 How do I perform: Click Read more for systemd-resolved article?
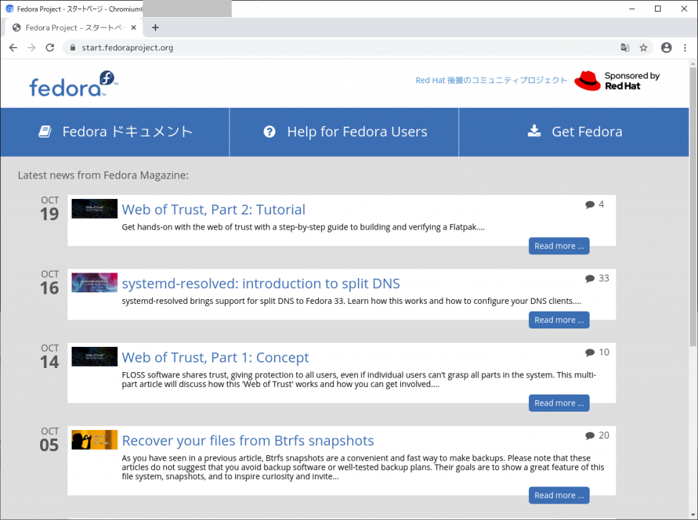[x=559, y=320]
